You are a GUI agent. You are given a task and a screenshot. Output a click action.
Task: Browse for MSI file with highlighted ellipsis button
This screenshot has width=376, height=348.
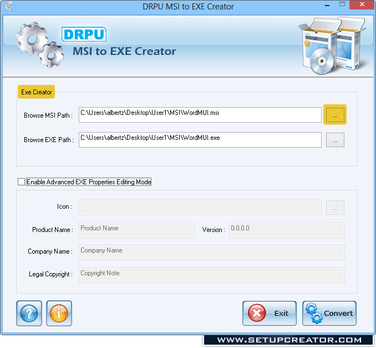click(335, 115)
